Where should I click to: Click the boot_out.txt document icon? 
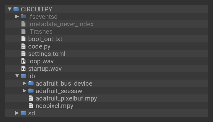click(x=23, y=39)
